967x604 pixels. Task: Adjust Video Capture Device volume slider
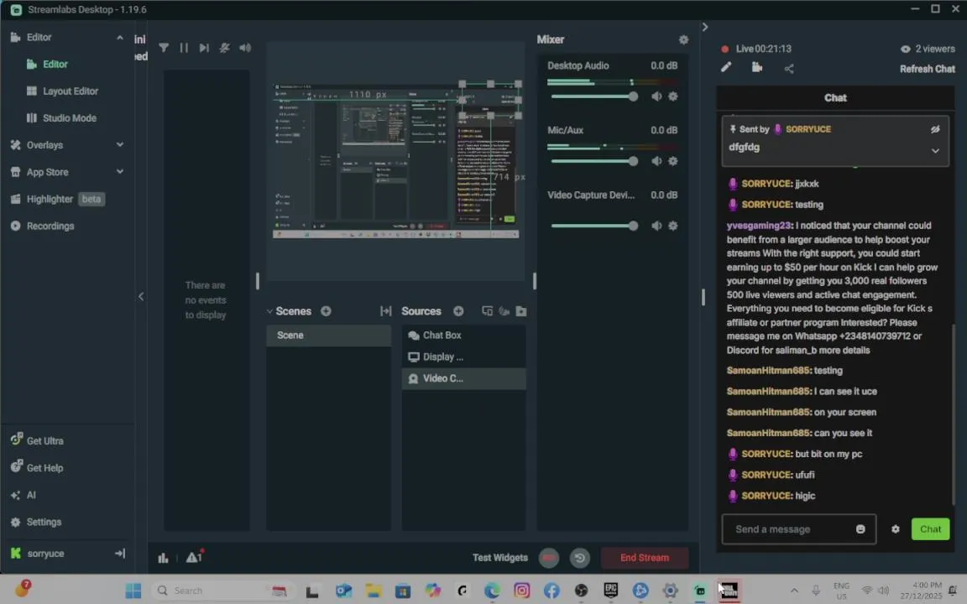[x=594, y=226]
